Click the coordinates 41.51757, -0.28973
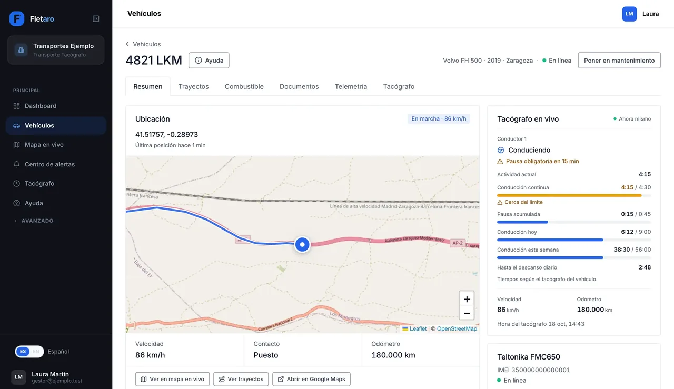674x389 pixels. 166,135
